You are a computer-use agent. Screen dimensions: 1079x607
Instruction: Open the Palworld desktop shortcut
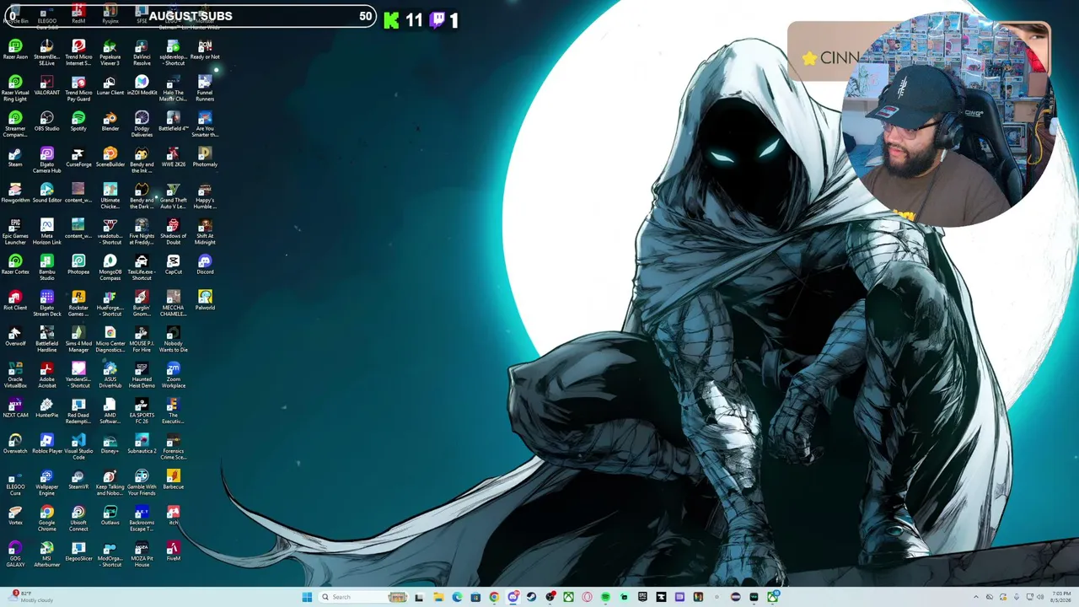(205, 301)
